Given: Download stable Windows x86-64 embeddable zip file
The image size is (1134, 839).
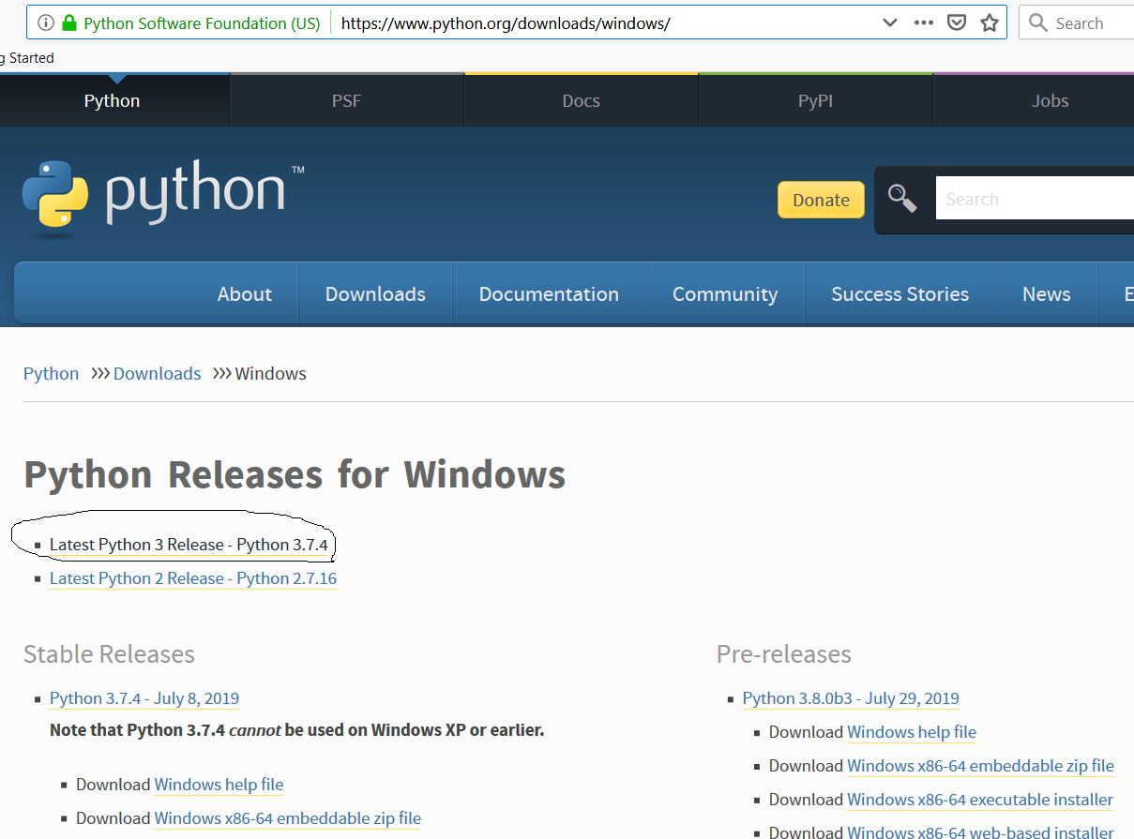Looking at the screenshot, I should 288,818.
